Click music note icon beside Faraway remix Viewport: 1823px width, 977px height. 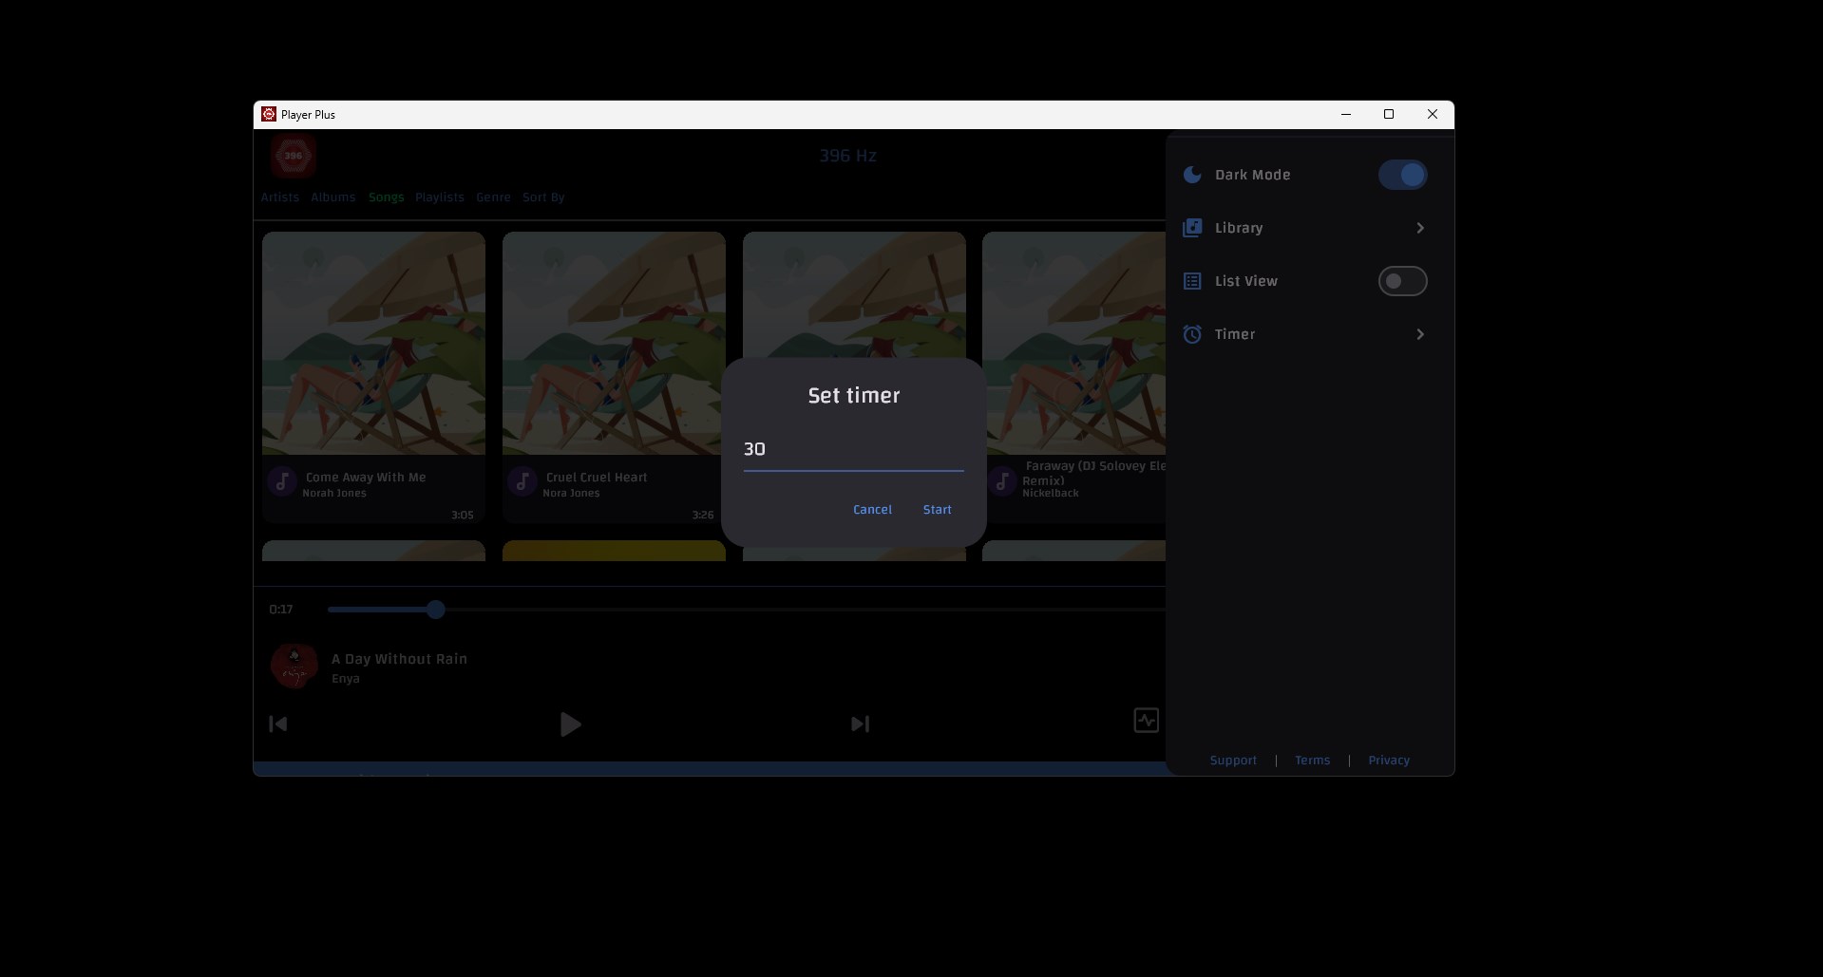click(x=1002, y=482)
